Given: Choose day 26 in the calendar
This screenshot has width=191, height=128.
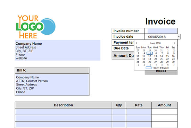Looking at the screenshot, I should [x=150, y=62].
